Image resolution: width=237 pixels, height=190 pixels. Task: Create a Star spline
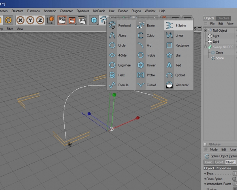click(x=179, y=55)
